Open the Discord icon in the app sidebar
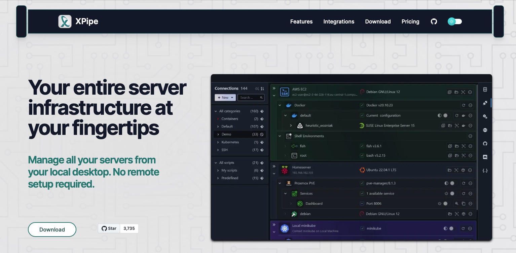This screenshot has height=253, width=516. click(485, 157)
